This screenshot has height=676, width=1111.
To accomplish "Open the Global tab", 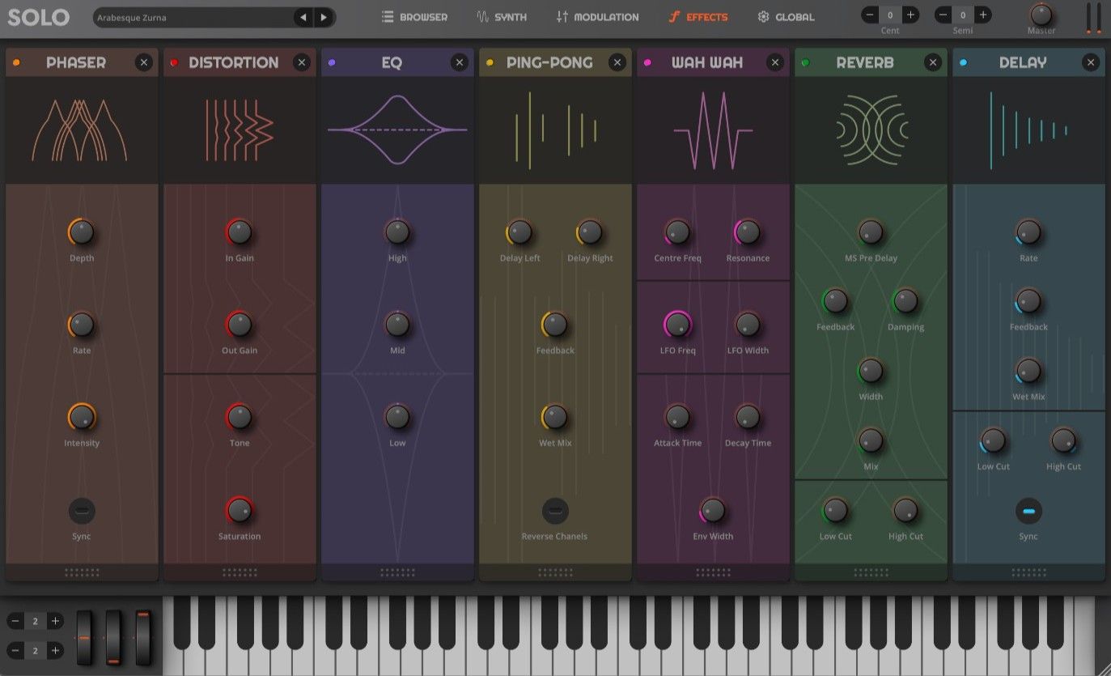I will pos(786,16).
